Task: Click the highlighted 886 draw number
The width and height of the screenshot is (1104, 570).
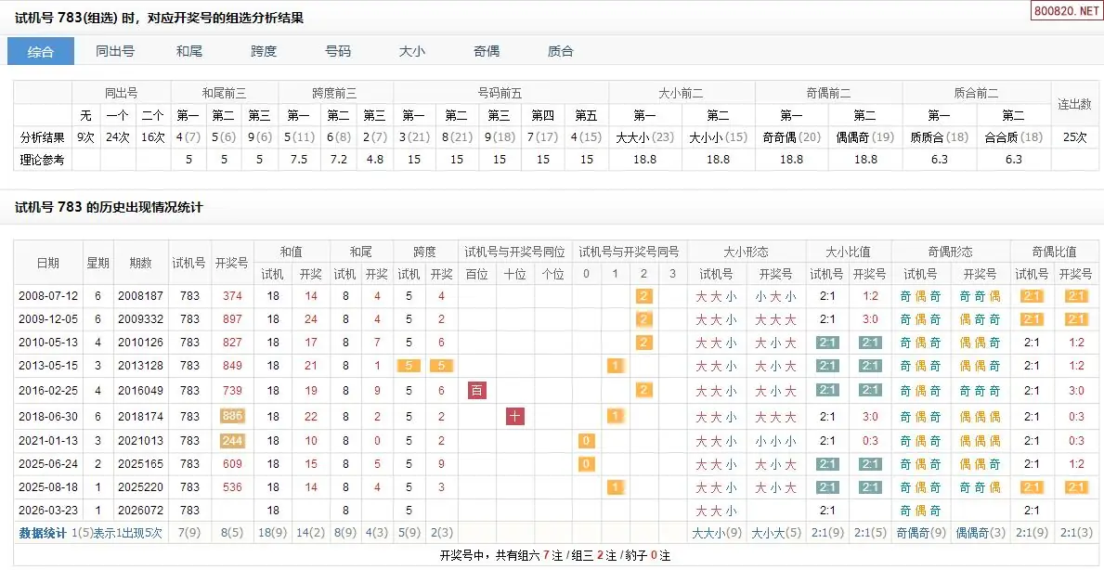Action: click(x=231, y=416)
